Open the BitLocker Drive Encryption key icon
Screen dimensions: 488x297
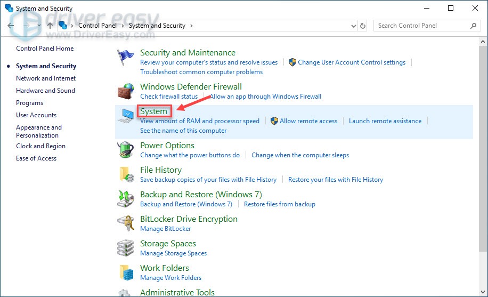[125, 223]
